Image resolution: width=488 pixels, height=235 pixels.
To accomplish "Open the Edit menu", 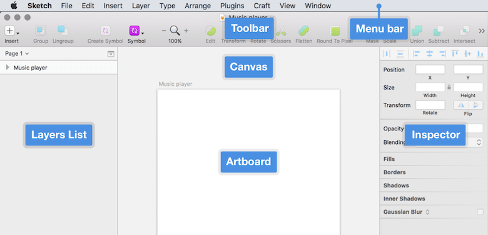I will [x=88, y=6].
